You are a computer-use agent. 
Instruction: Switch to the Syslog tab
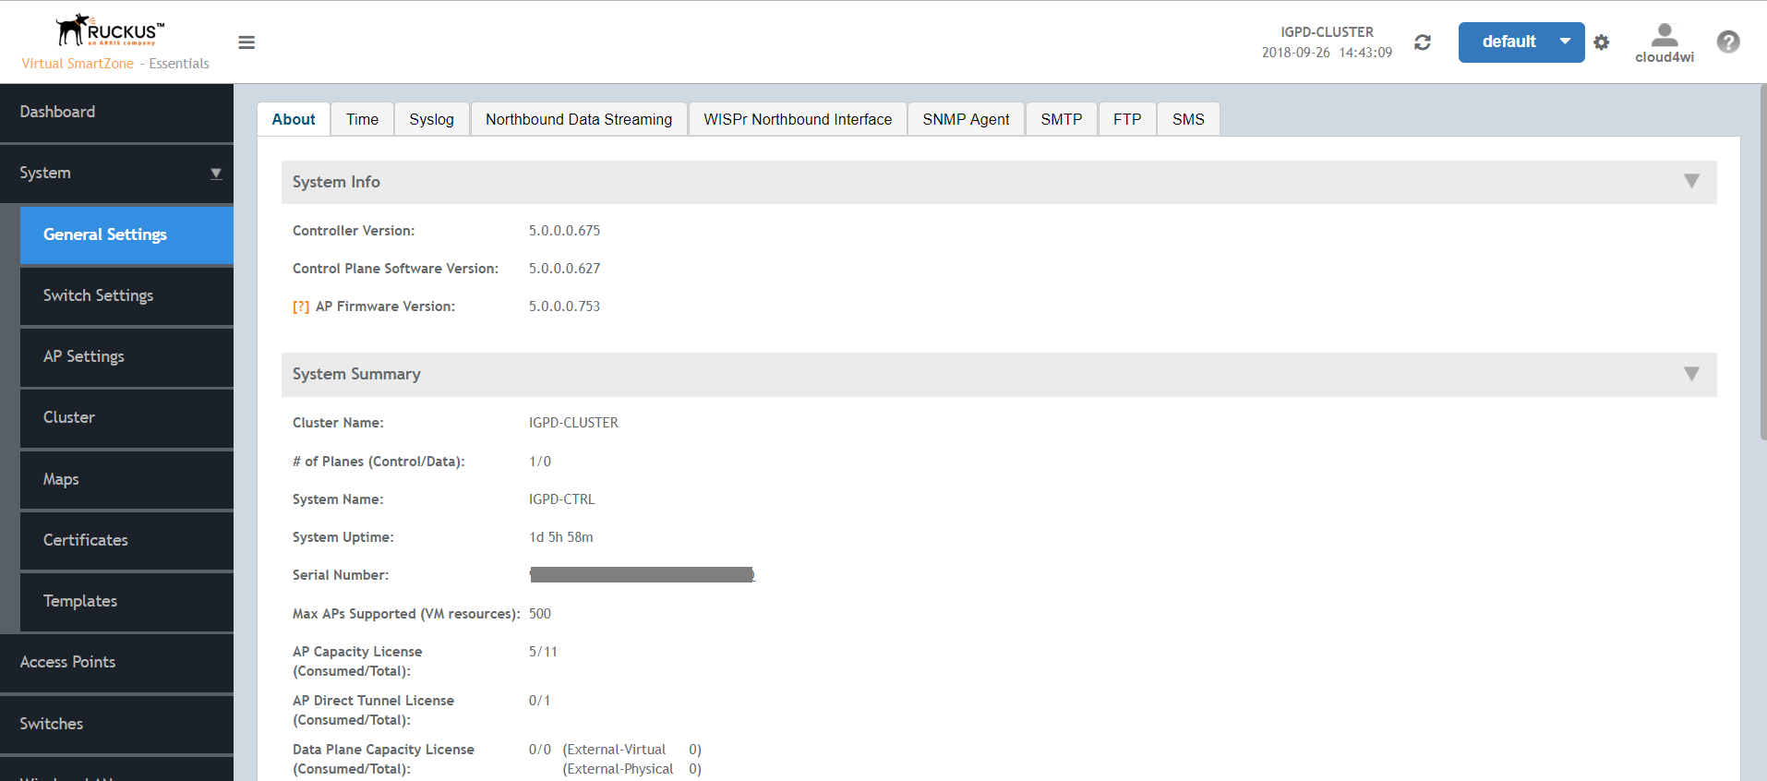[431, 119]
